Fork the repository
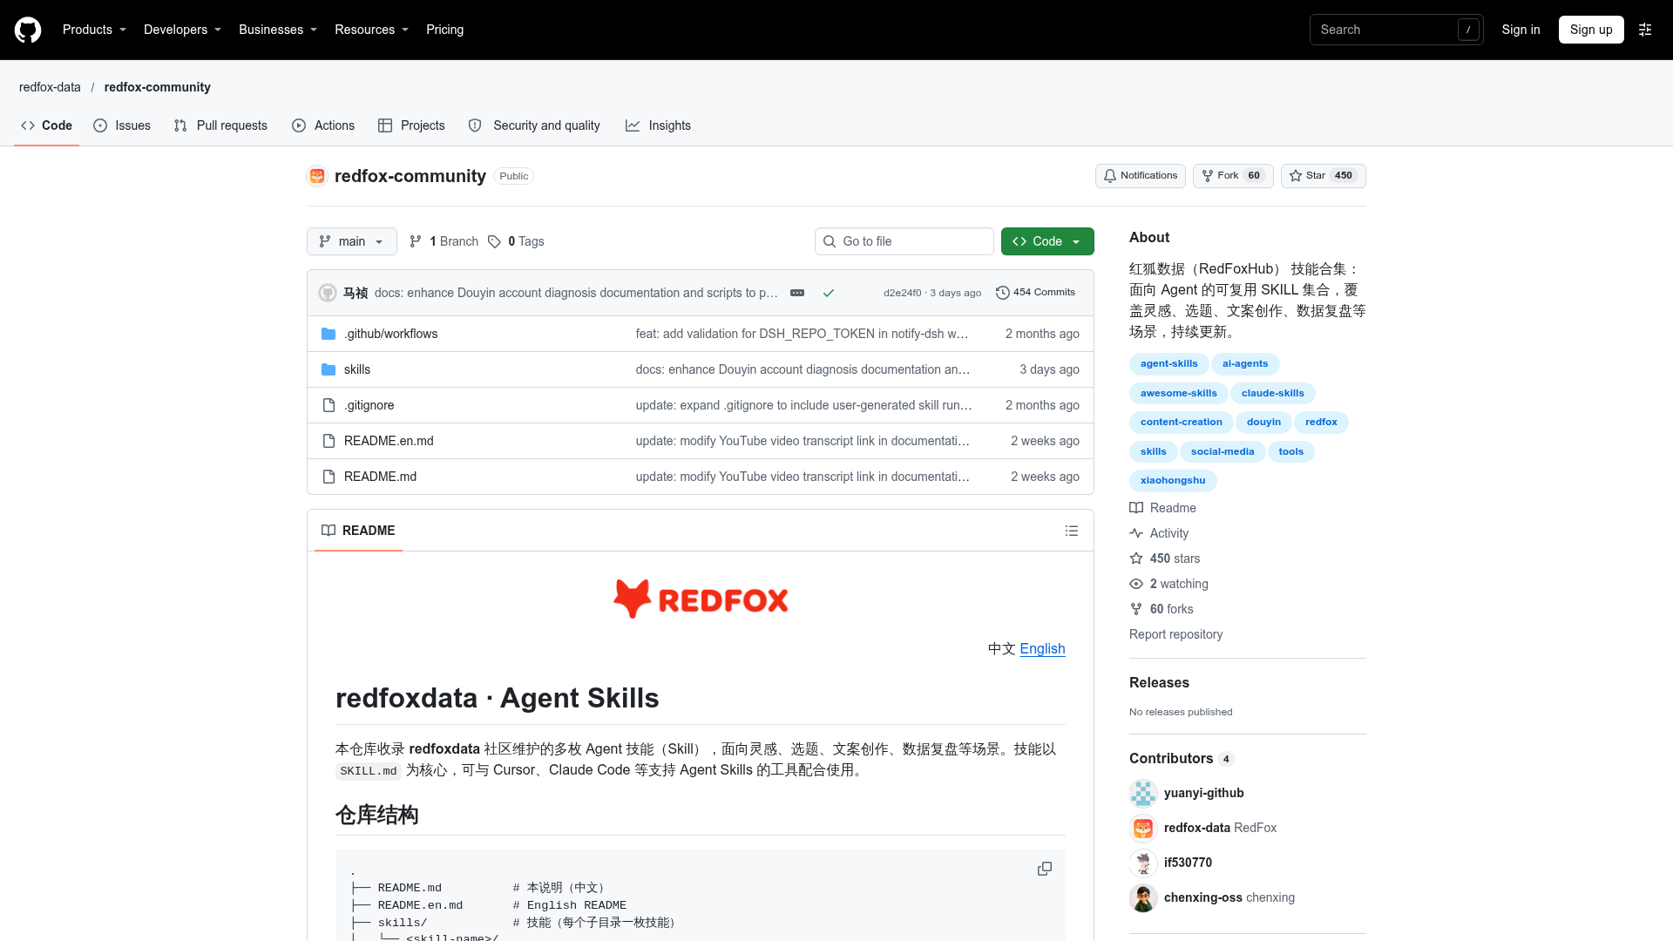1673x941 pixels. [1233, 176]
